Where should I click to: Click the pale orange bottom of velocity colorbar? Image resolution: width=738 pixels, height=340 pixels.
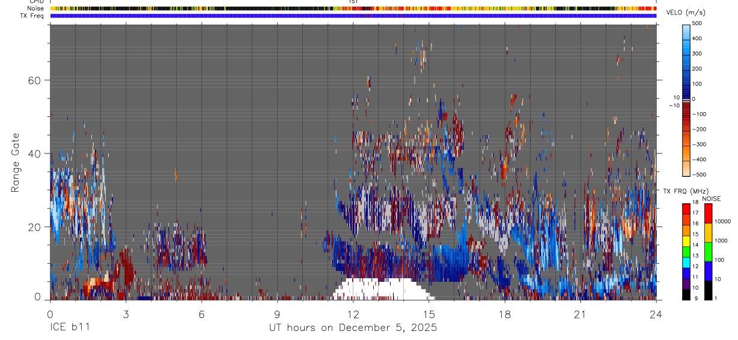click(x=686, y=169)
